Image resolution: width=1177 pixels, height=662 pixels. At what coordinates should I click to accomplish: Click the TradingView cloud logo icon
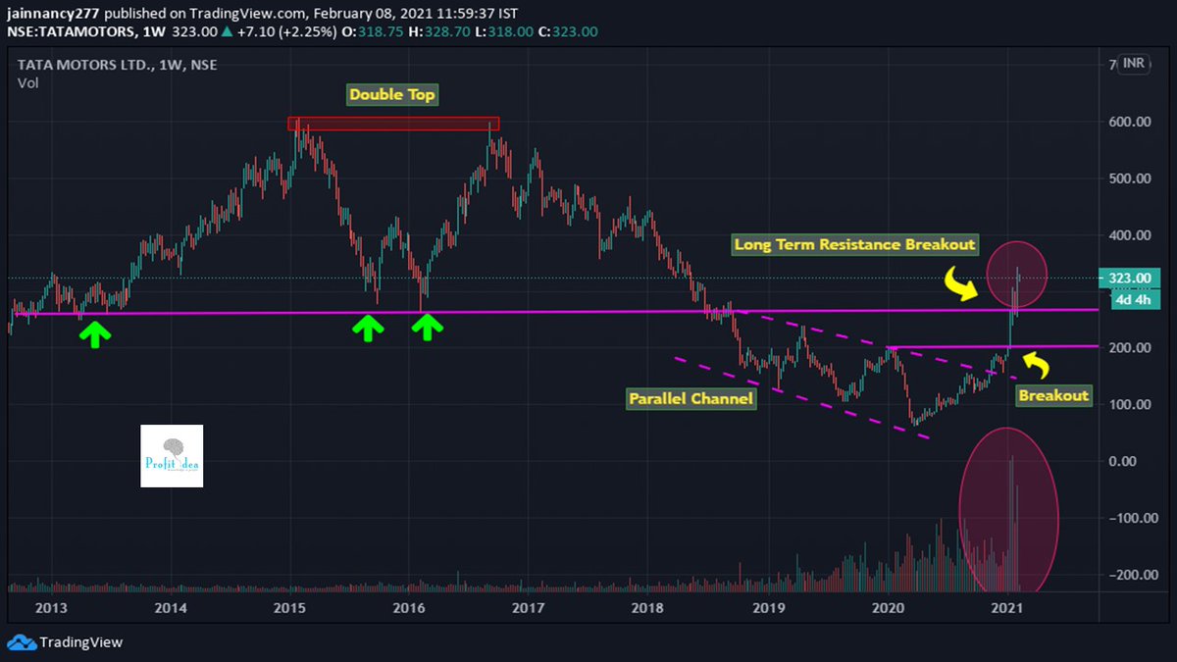pos(21,642)
